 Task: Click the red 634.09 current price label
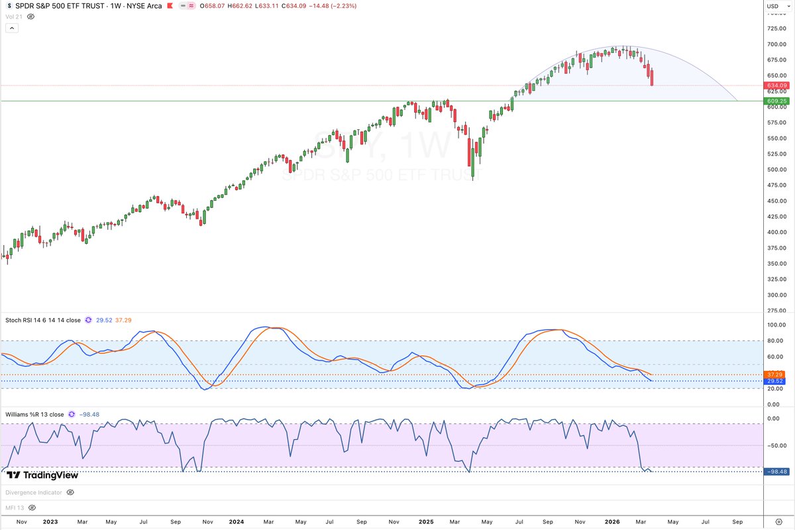click(776, 85)
